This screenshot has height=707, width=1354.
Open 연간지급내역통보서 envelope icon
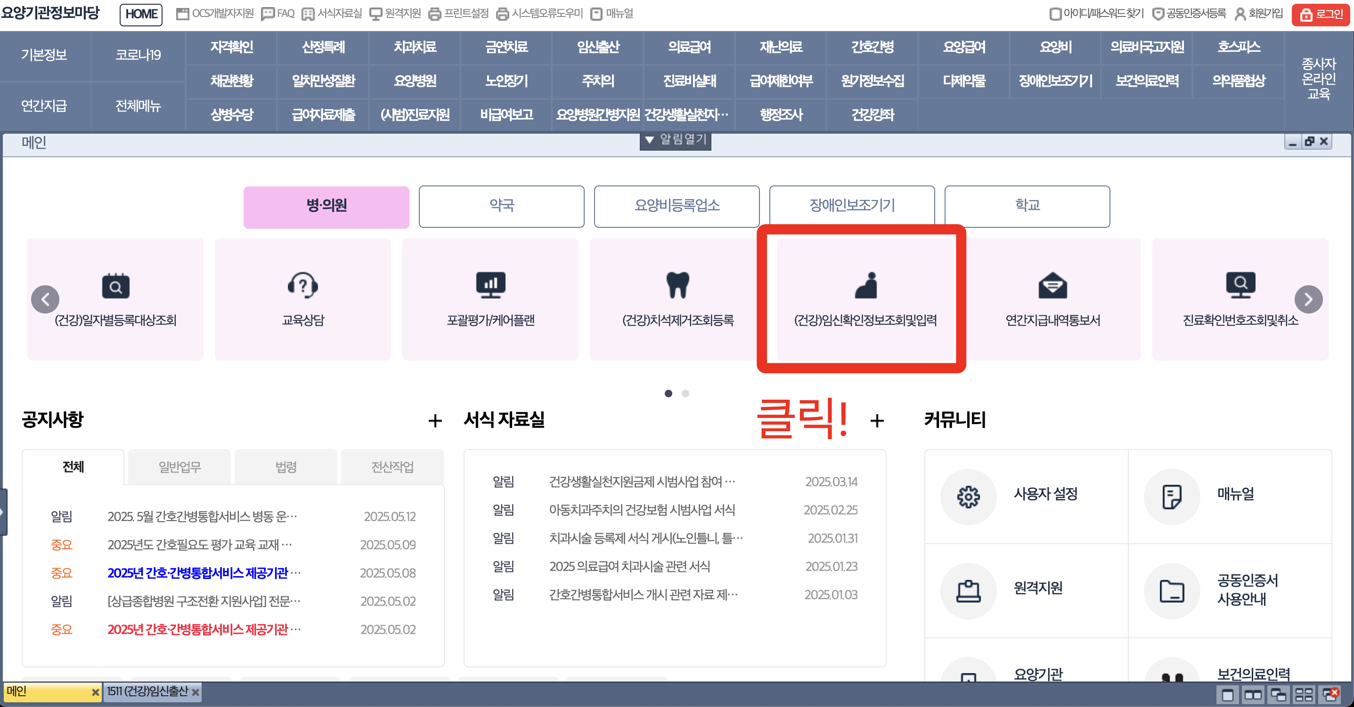(1053, 286)
